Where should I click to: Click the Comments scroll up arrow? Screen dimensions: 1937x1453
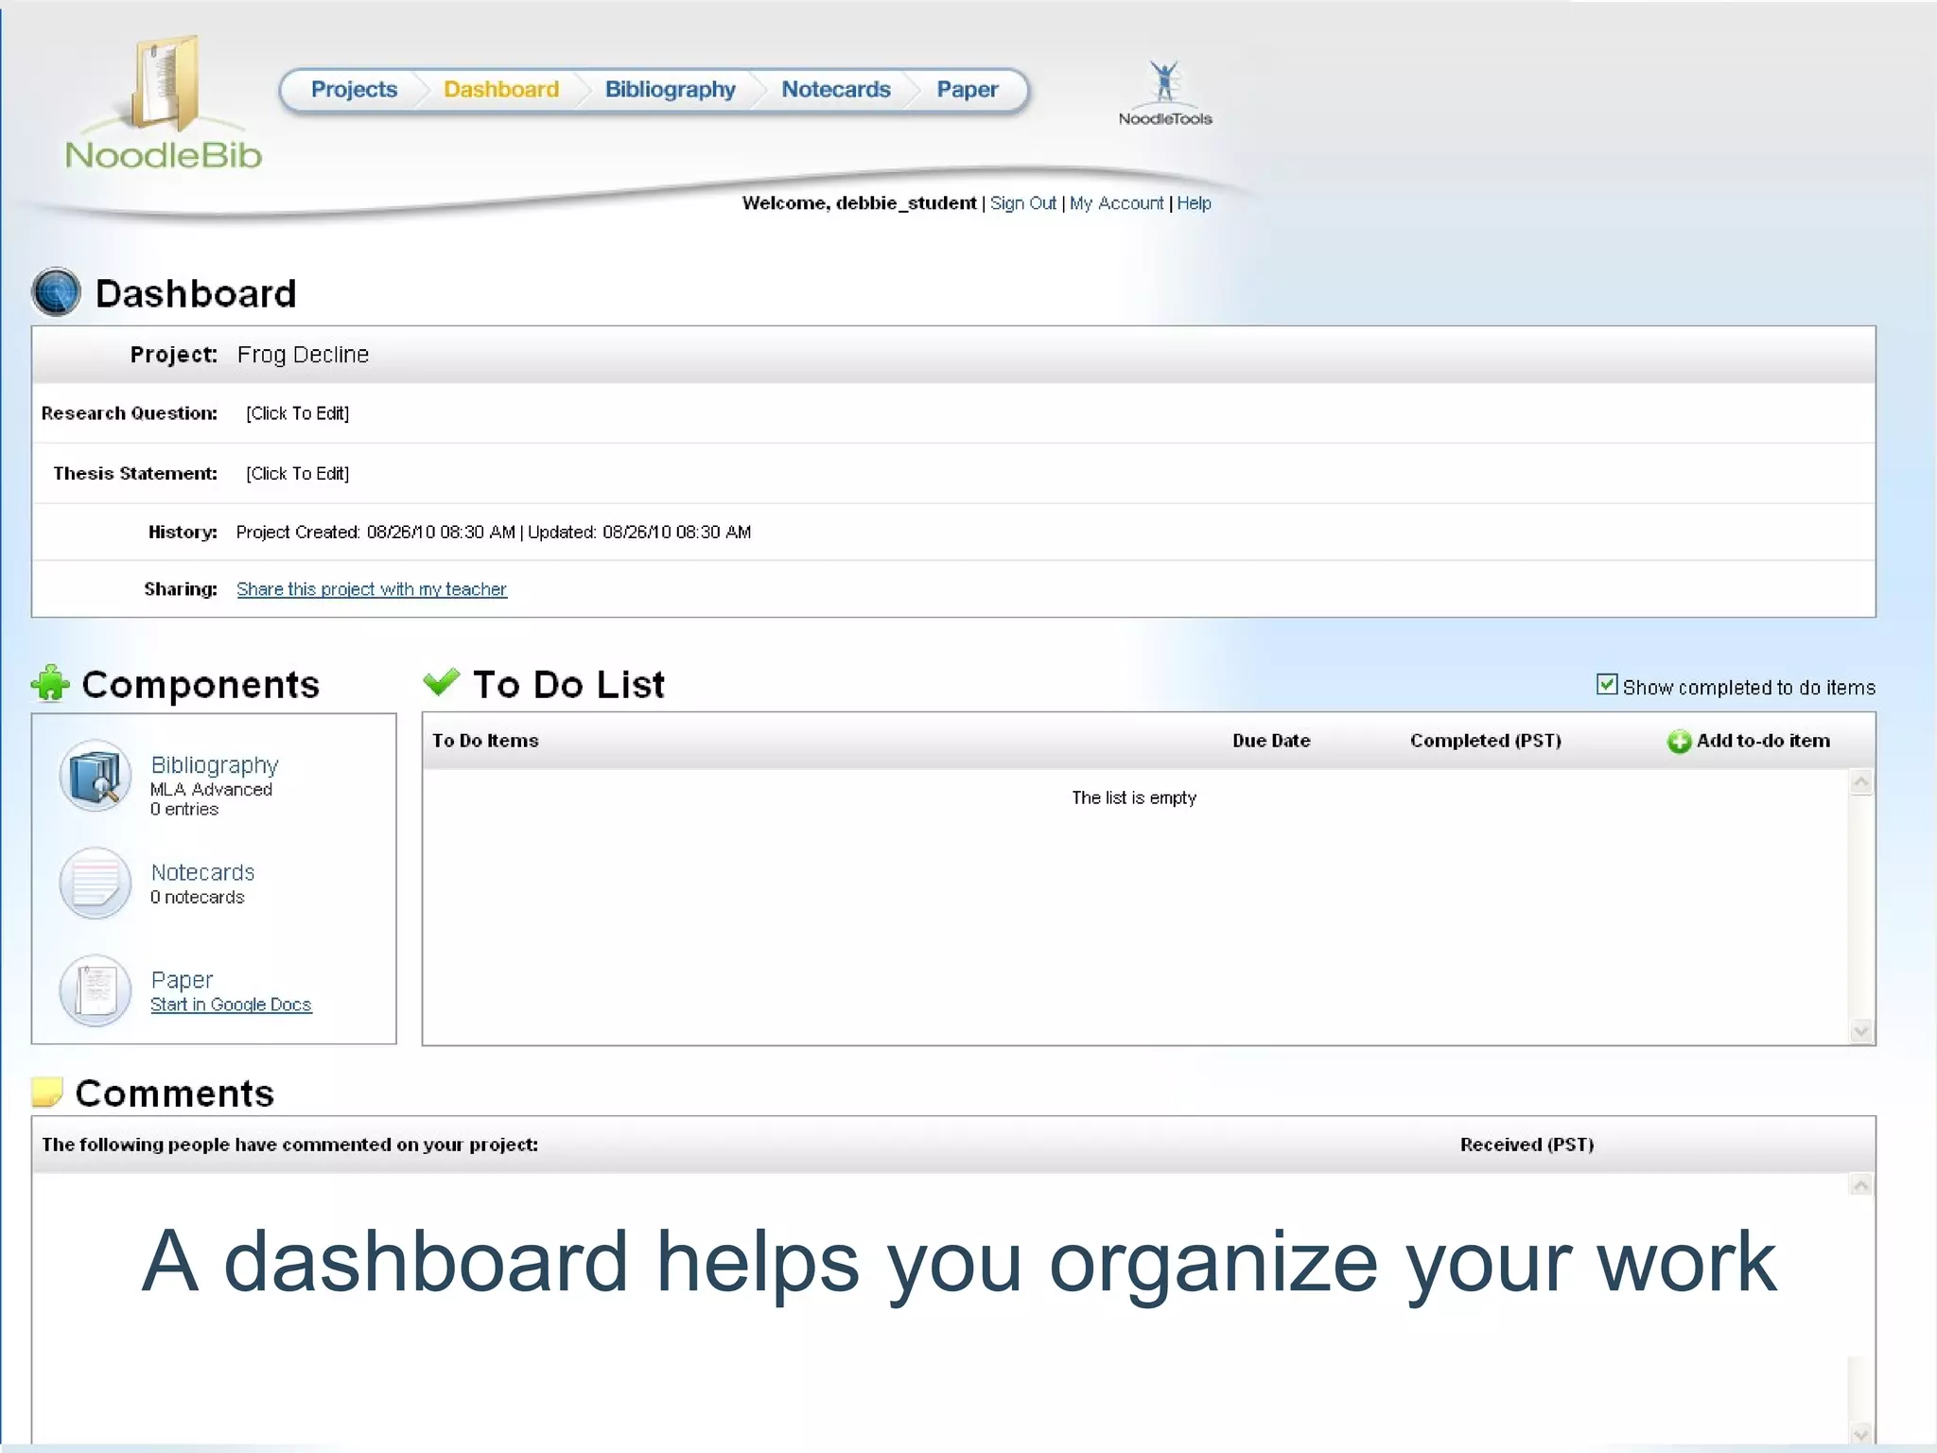(x=1861, y=1185)
